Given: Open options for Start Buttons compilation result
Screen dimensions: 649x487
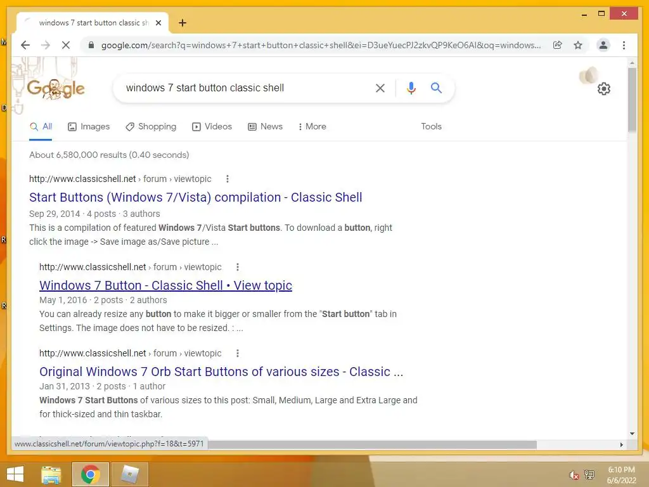Looking at the screenshot, I should coord(228,179).
